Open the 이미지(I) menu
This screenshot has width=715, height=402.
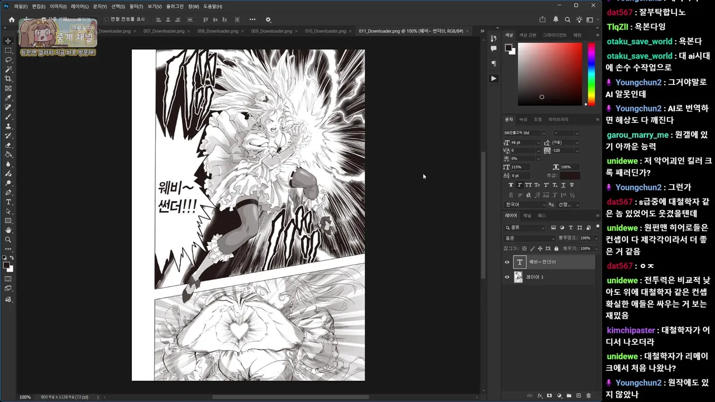(58, 6)
